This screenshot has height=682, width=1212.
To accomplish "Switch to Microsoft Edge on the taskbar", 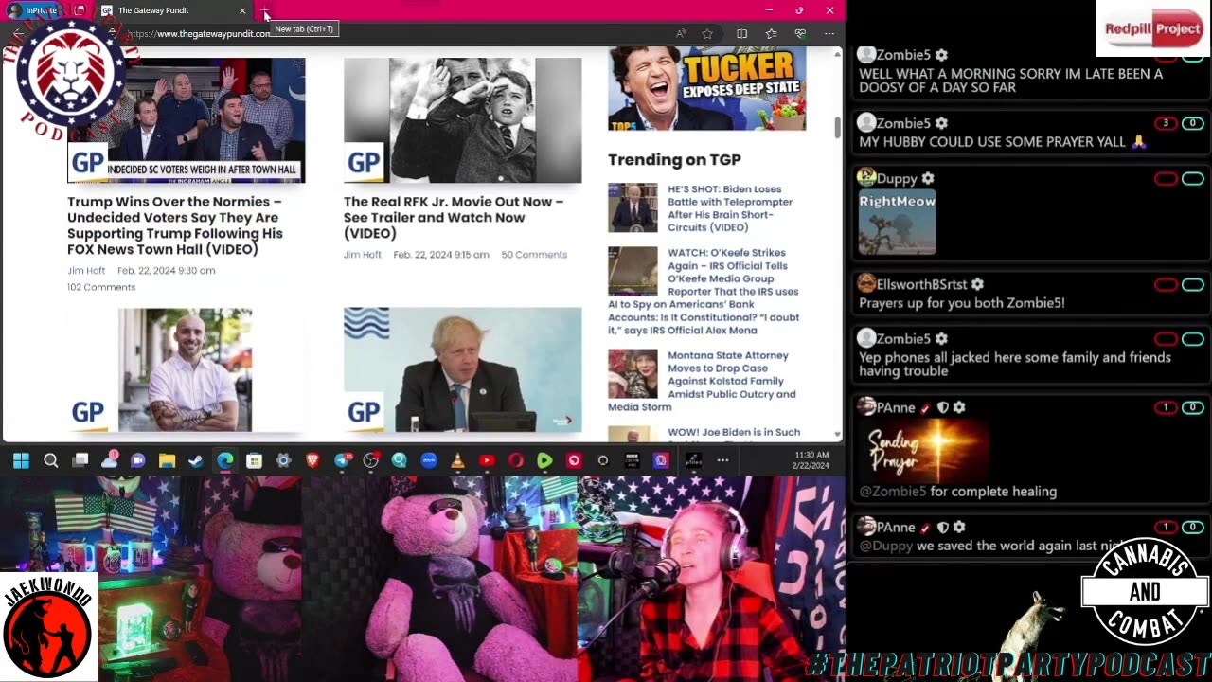I will 224,460.
